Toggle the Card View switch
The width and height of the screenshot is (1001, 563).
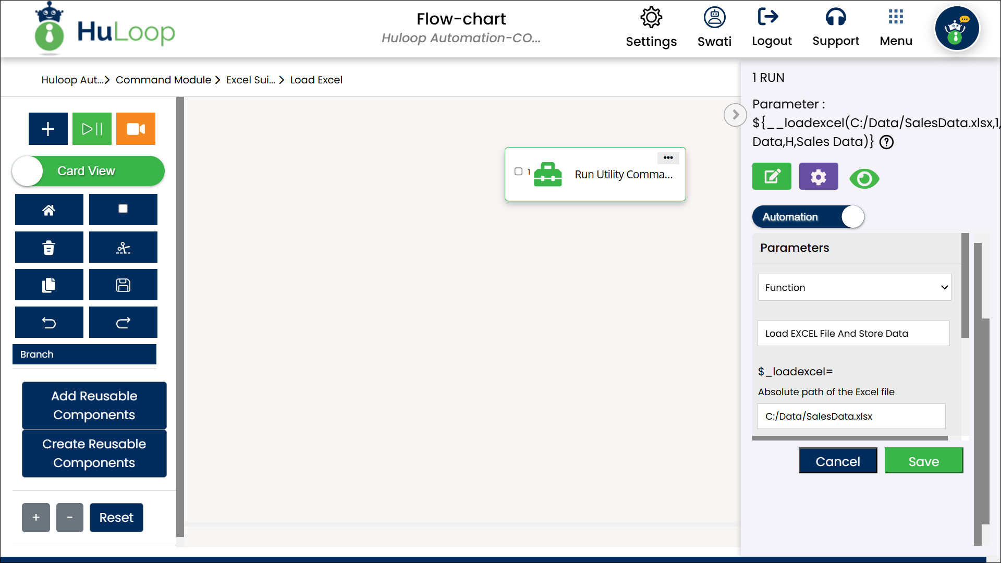click(x=88, y=171)
